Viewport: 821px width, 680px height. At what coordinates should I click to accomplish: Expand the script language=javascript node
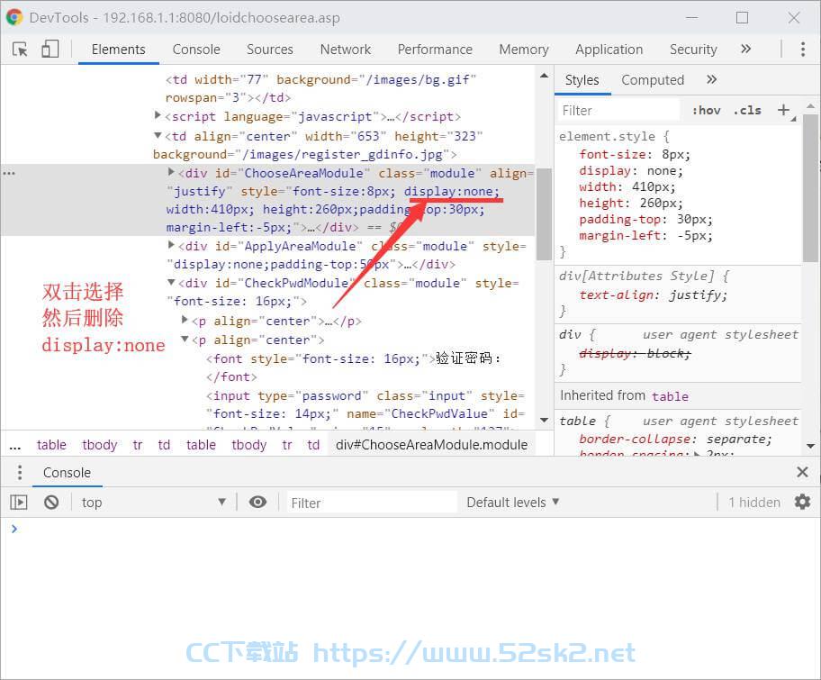[x=158, y=114]
